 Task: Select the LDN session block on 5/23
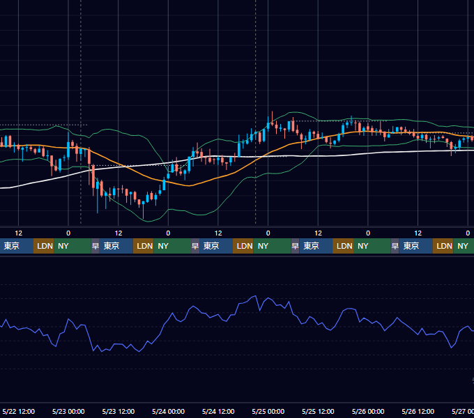coord(144,246)
